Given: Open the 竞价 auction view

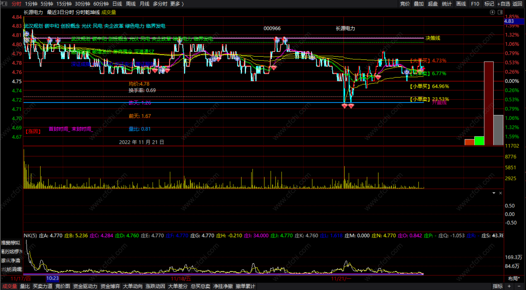Looking at the screenshot, I should pos(405,4).
